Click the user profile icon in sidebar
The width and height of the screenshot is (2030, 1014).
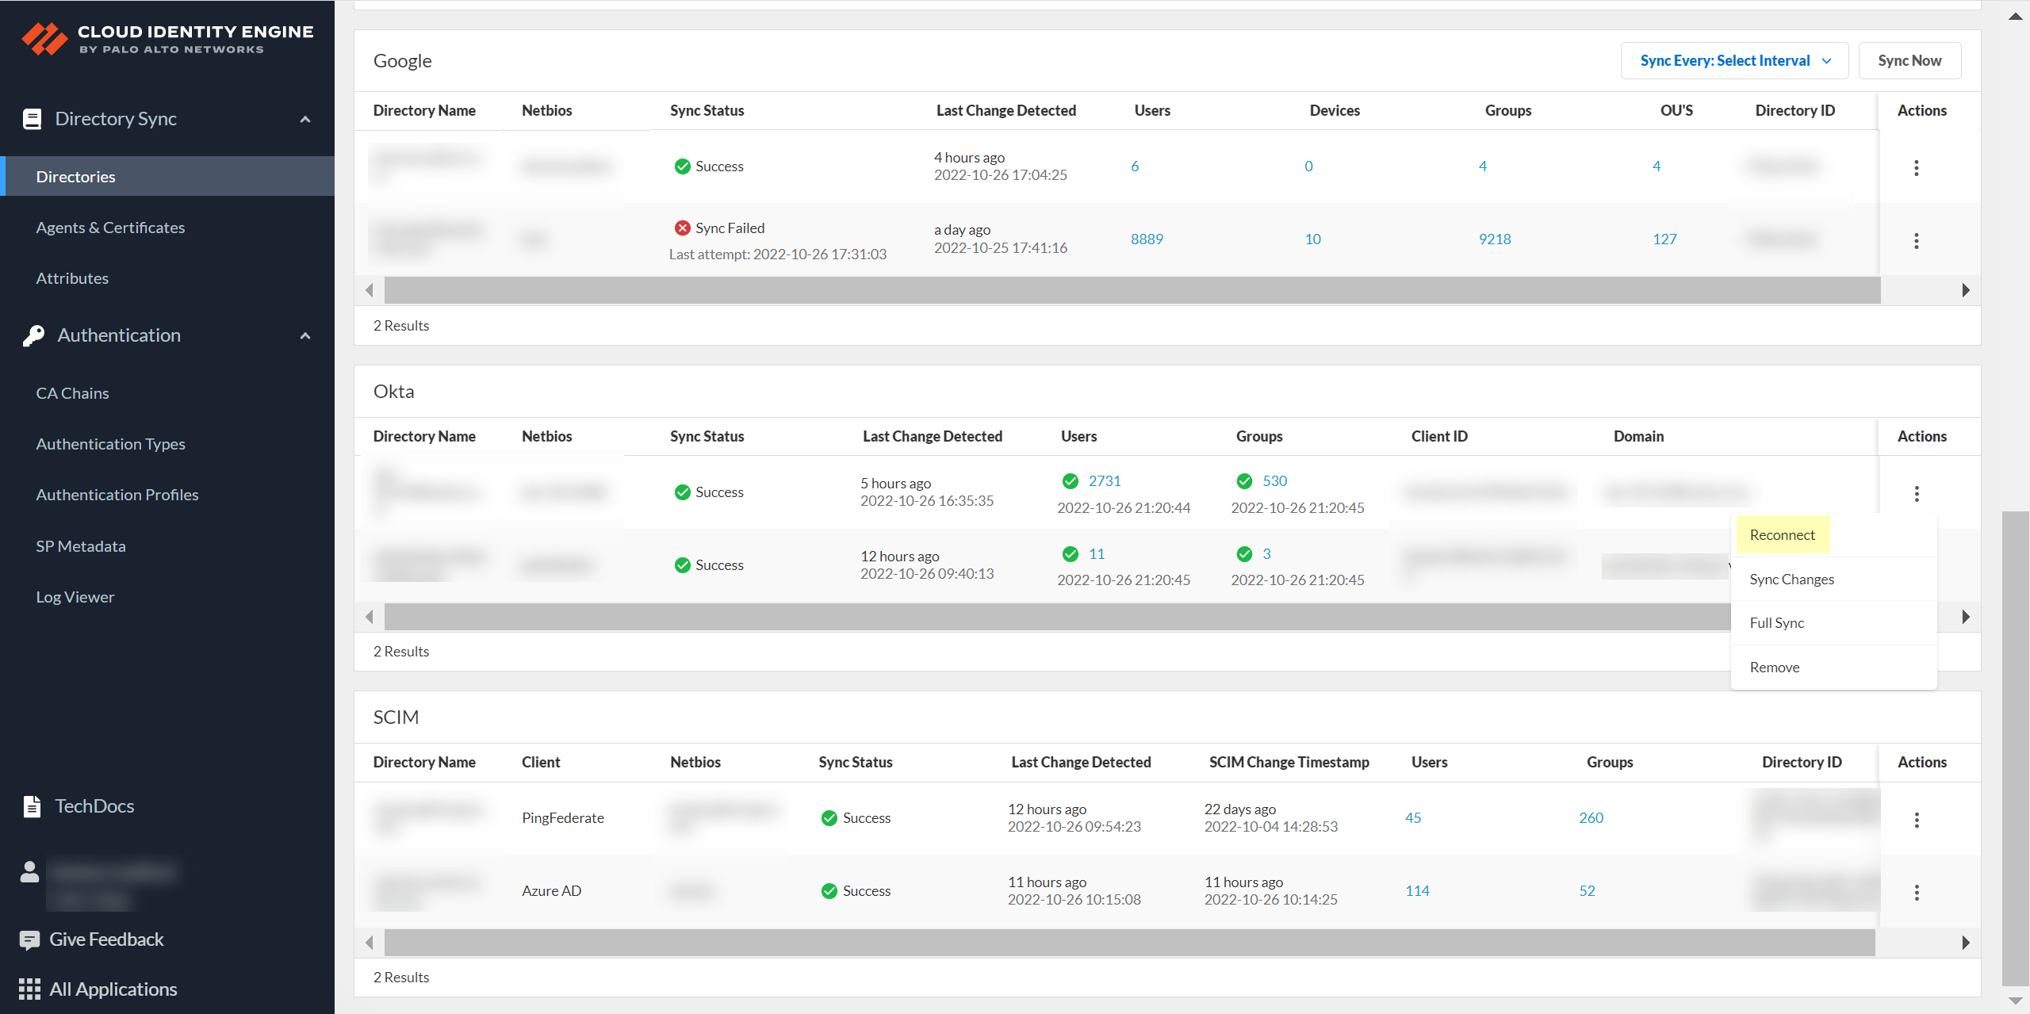pos(29,872)
